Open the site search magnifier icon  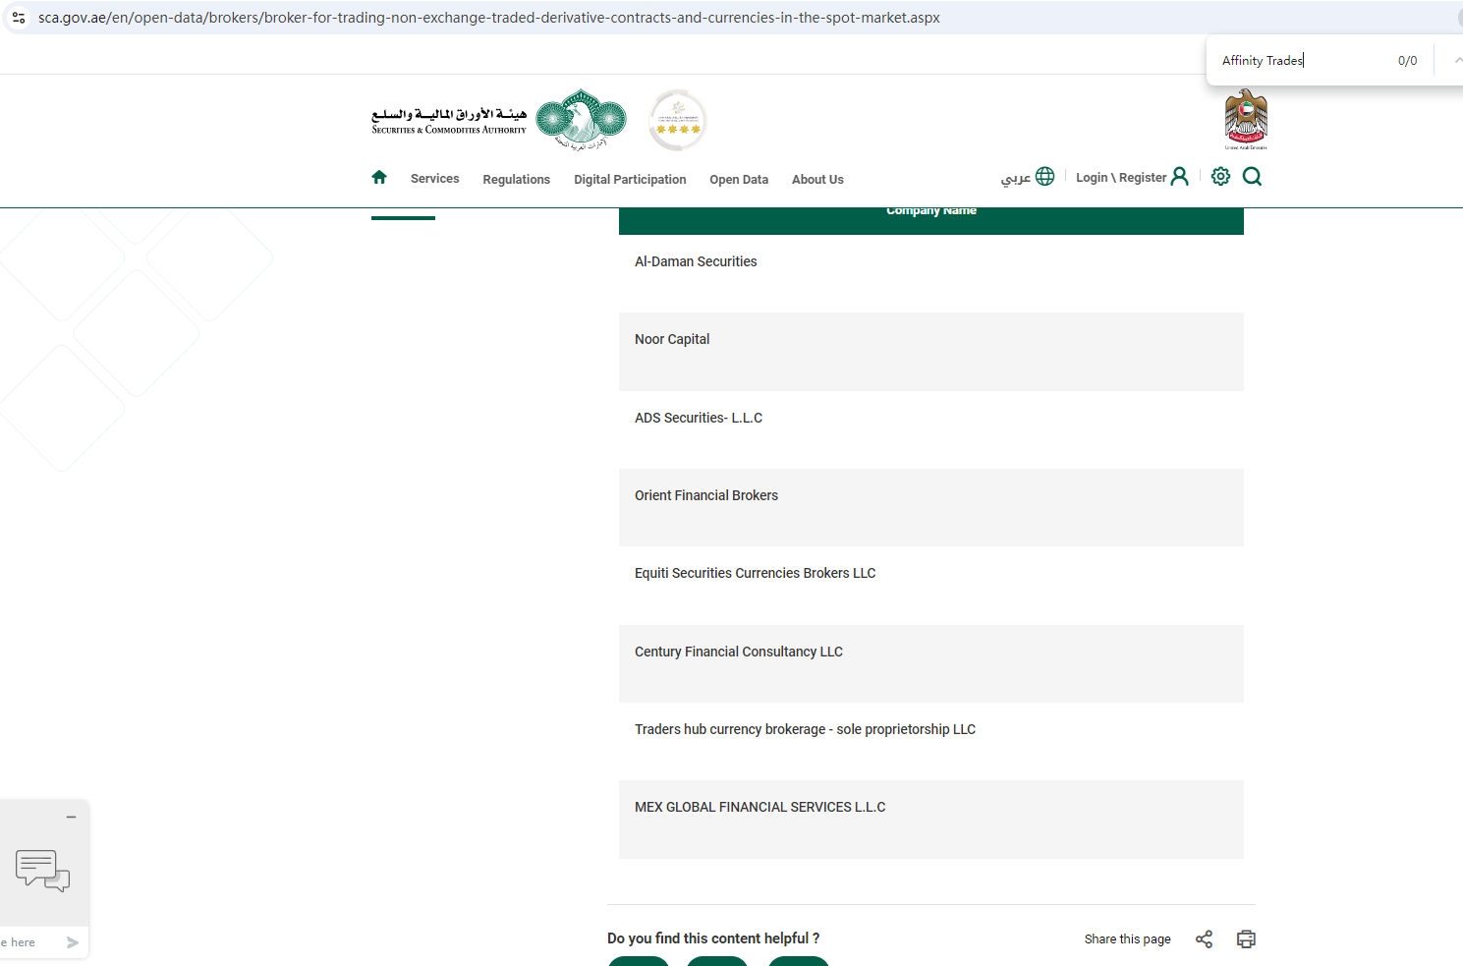(x=1252, y=176)
